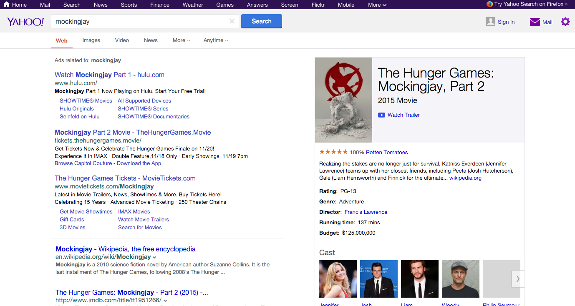Open Finance in the top navigation
The height and width of the screenshot is (306, 575).
[160, 5]
